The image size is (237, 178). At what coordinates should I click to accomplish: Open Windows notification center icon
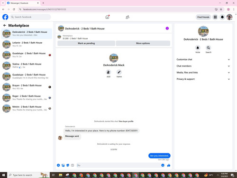point(232,175)
